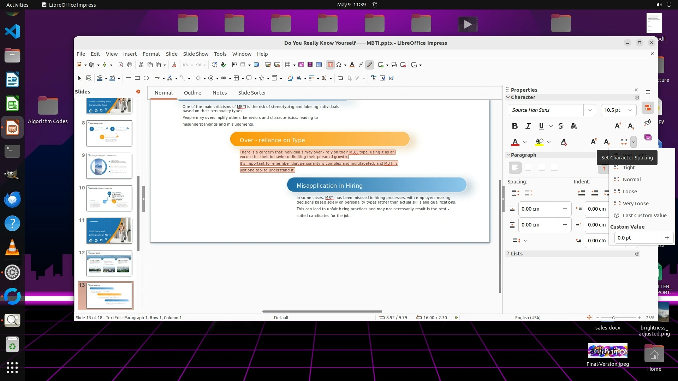Switch to Slide Sorter tab
Screen dimensions: 678x381
pos(252,93)
